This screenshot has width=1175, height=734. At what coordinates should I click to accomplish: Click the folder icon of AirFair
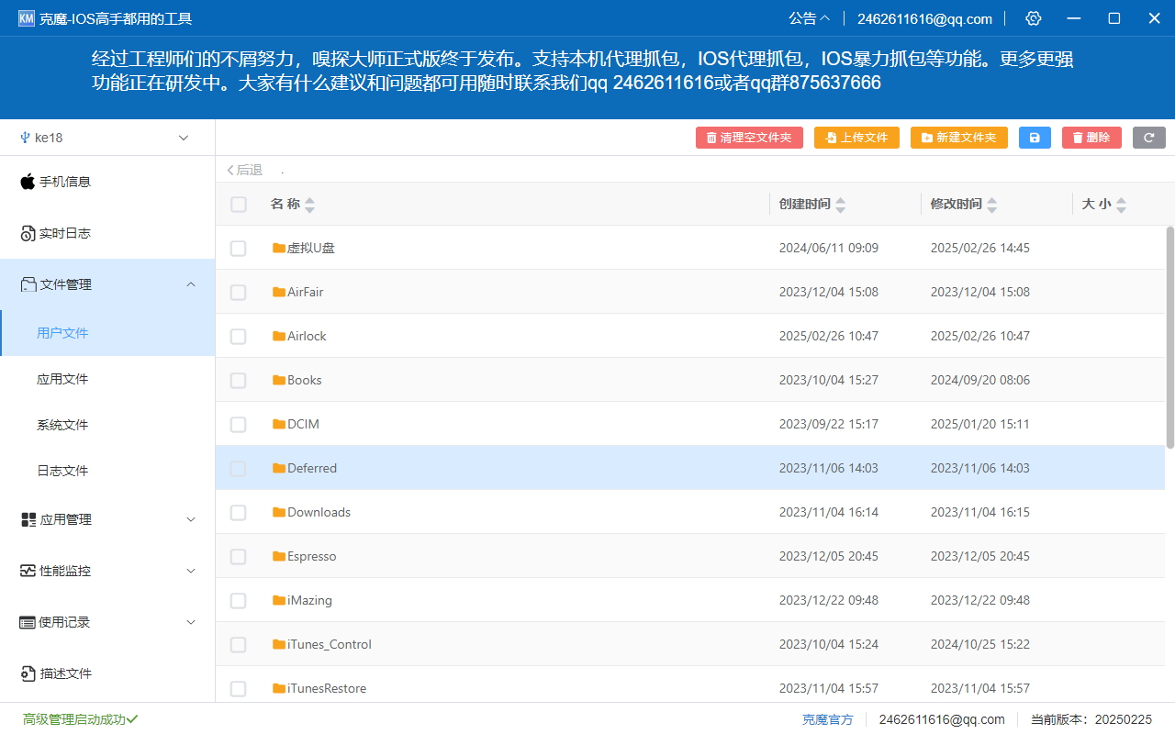point(279,292)
